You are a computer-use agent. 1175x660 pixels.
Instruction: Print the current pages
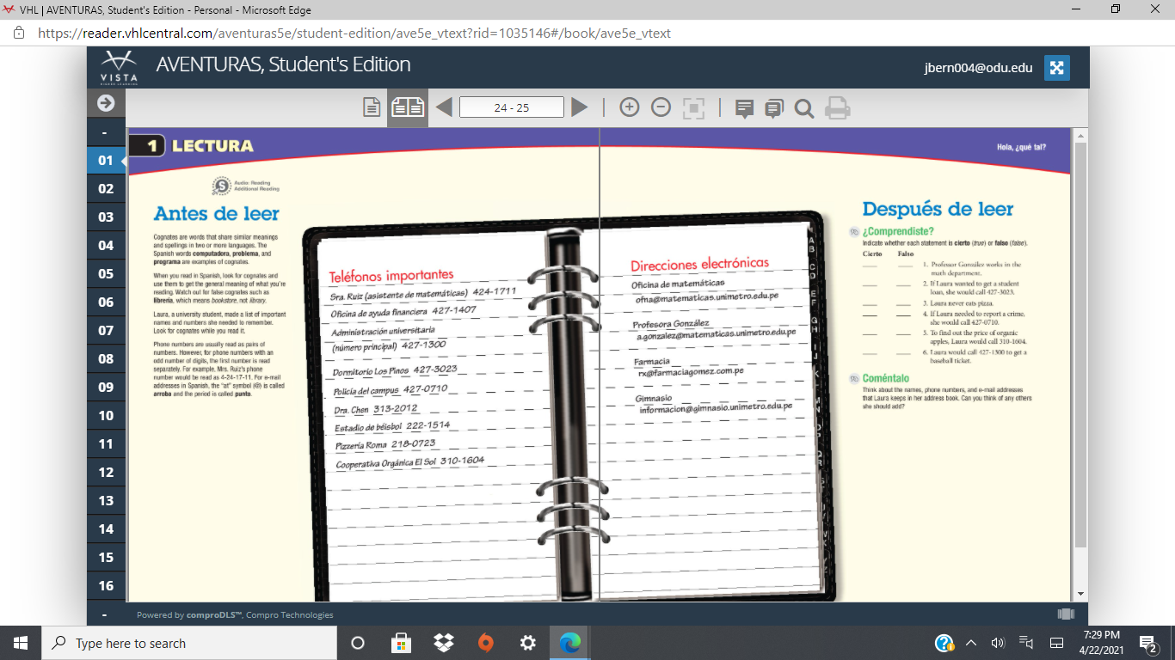coord(838,108)
